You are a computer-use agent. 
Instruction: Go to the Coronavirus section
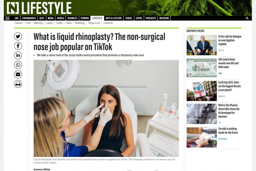tap(29, 18)
